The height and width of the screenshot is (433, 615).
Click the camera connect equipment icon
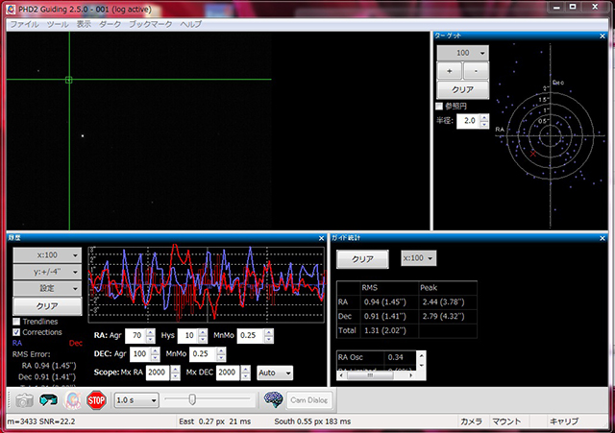24,400
